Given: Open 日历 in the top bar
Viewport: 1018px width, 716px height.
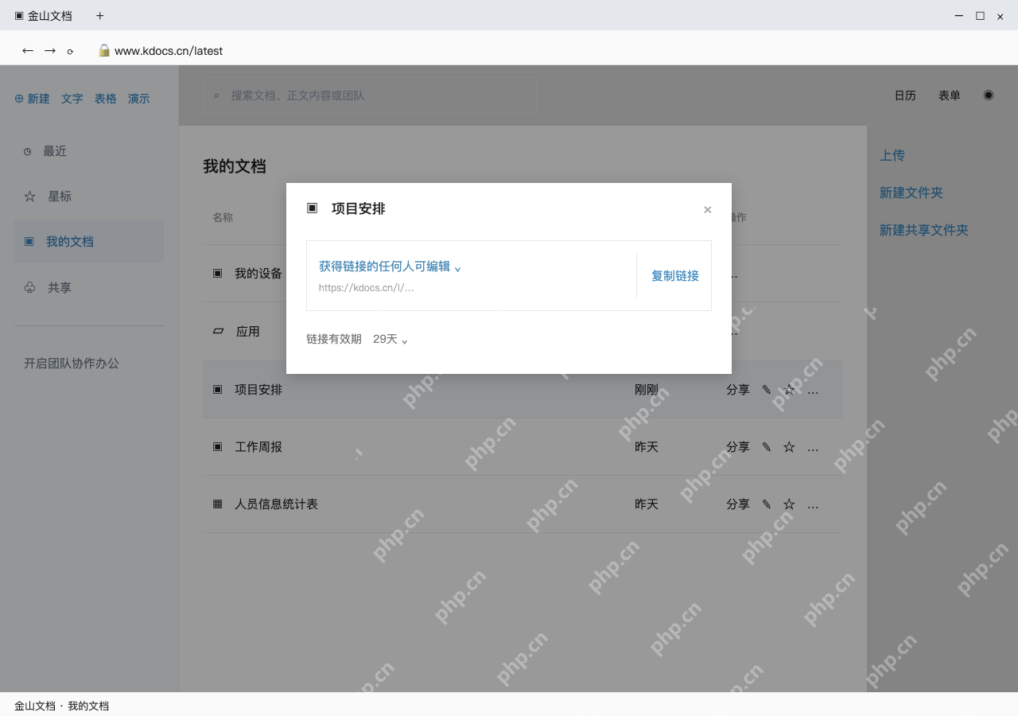Looking at the screenshot, I should tap(905, 95).
